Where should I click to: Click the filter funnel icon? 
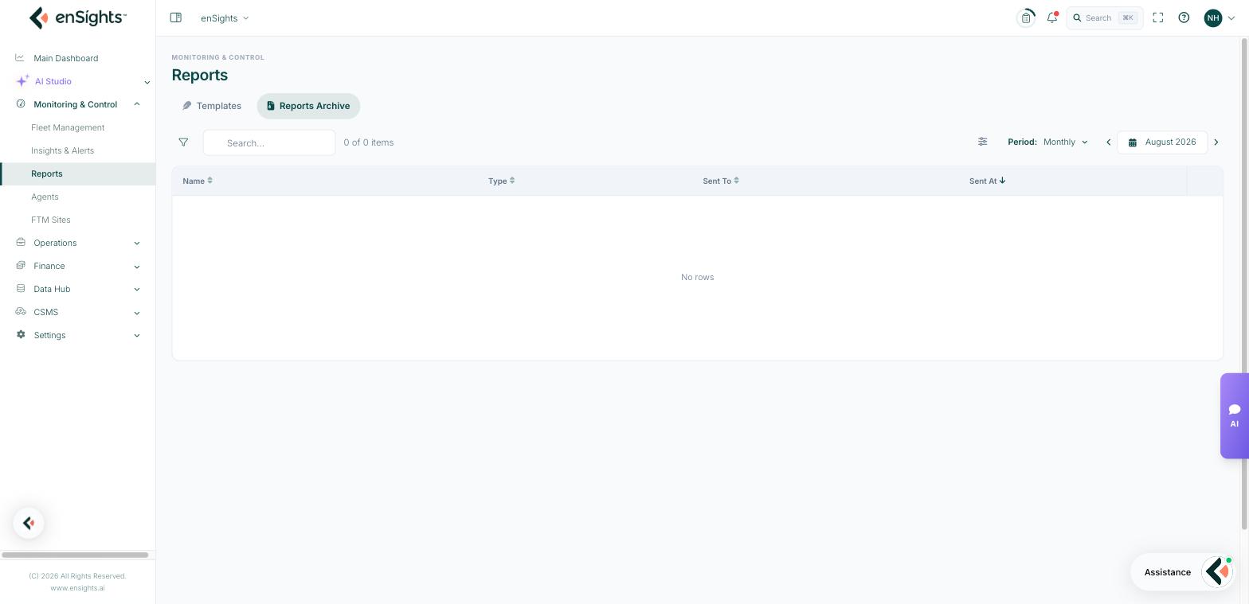(183, 142)
